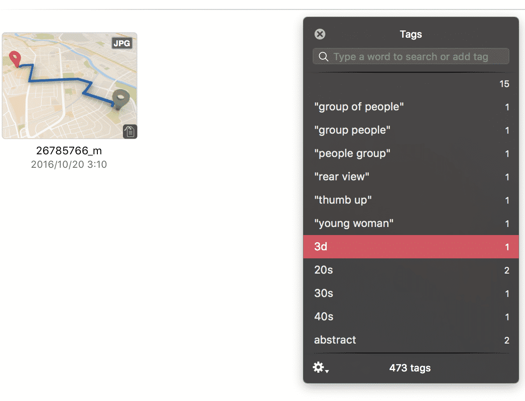Click the JPG format badge on thumbnail

(x=122, y=44)
